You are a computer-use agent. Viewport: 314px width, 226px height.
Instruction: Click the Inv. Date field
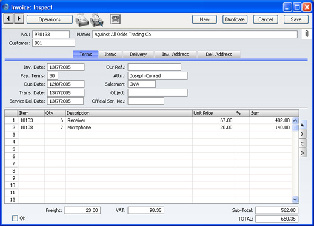65,67
